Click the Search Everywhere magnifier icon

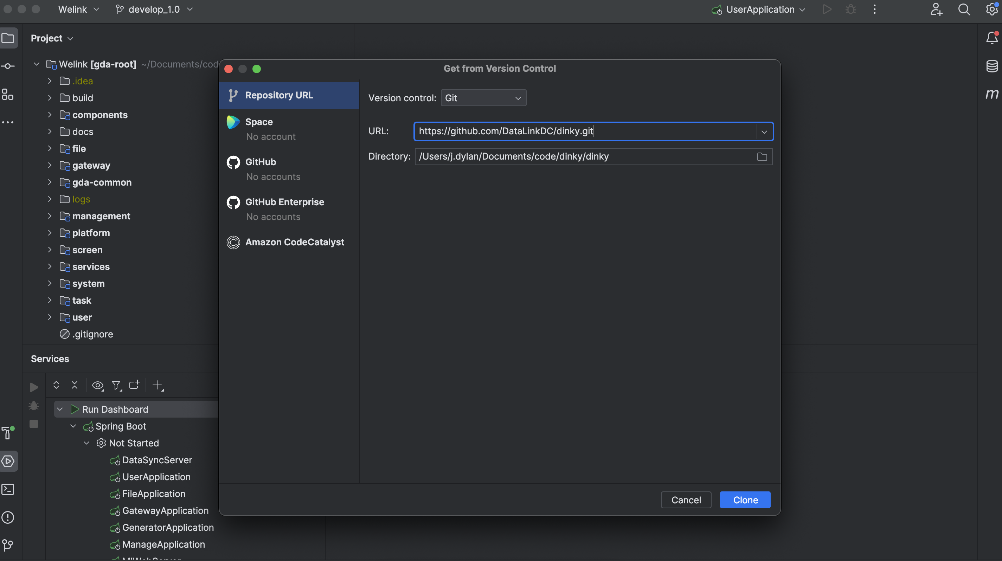click(x=963, y=9)
